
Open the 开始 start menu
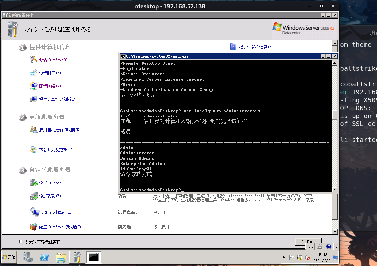[9, 257]
